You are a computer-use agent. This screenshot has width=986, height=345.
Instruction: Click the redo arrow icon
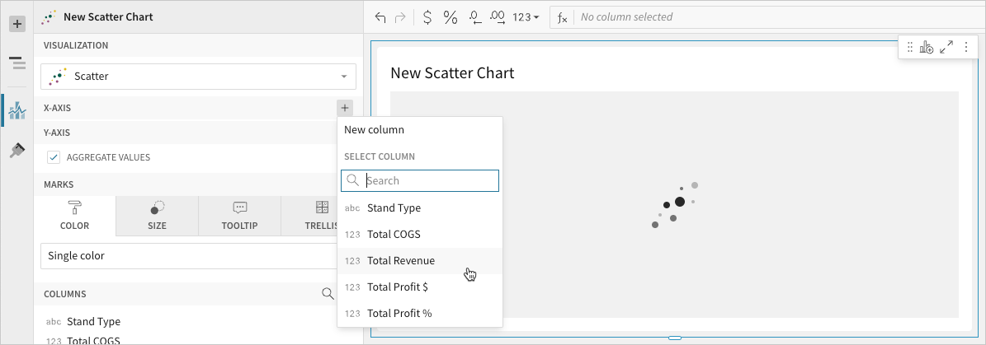coord(400,17)
